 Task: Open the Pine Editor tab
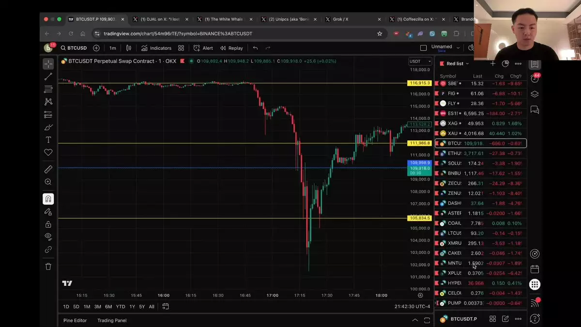pyautogui.click(x=75, y=320)
